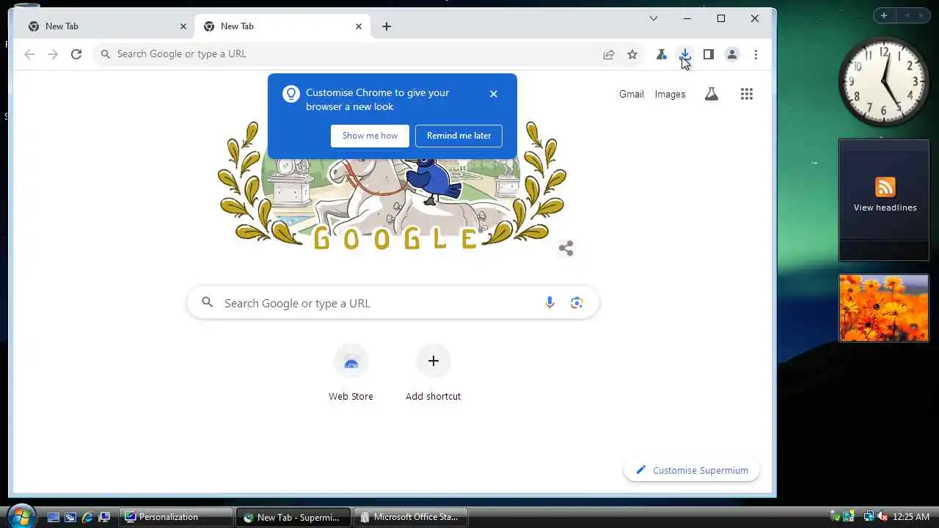The height and width of the screenshot is (528, 939).
Task: Toggle the side panel icon
Action: point(709,54)
